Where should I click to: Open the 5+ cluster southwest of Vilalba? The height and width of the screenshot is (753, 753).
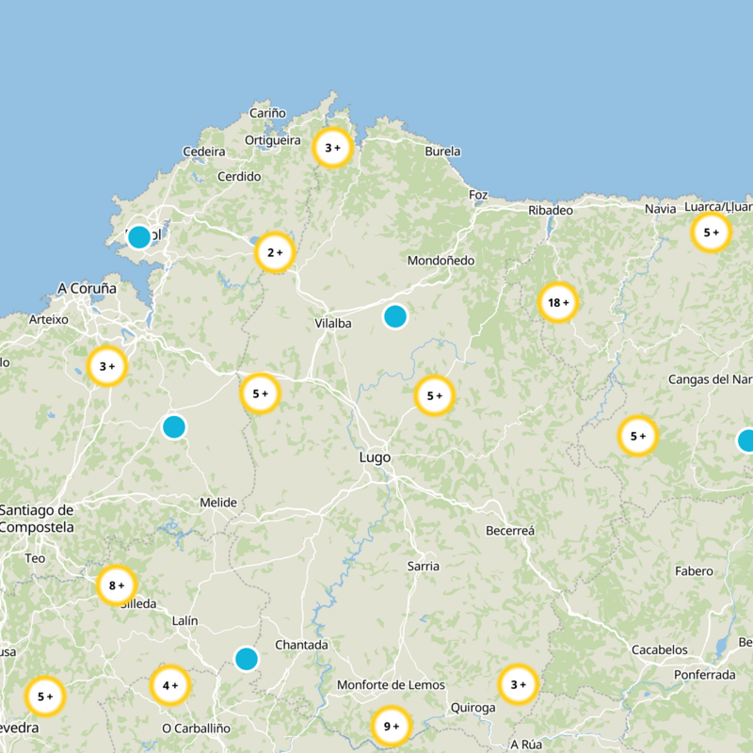click(261, 393)
